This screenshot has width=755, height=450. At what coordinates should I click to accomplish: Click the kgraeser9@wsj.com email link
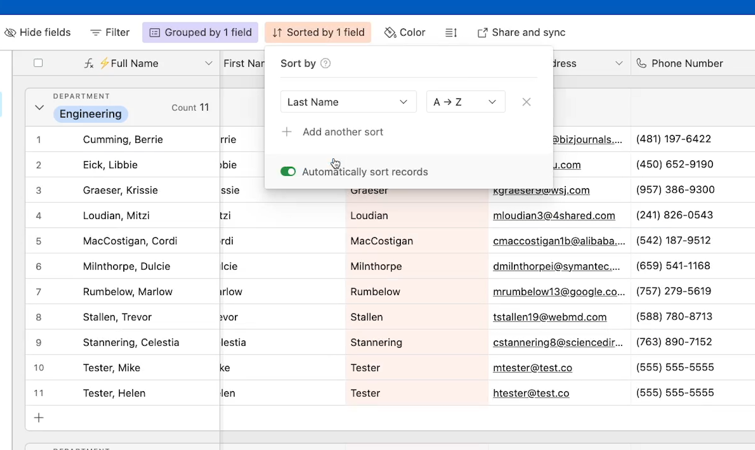541,191
